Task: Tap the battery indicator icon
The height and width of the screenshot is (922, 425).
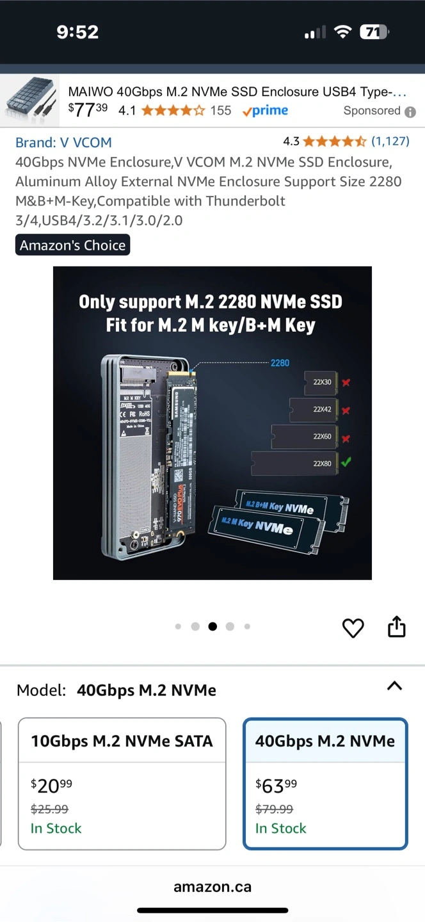Action: pyautogui.click(x=374, y=32)
